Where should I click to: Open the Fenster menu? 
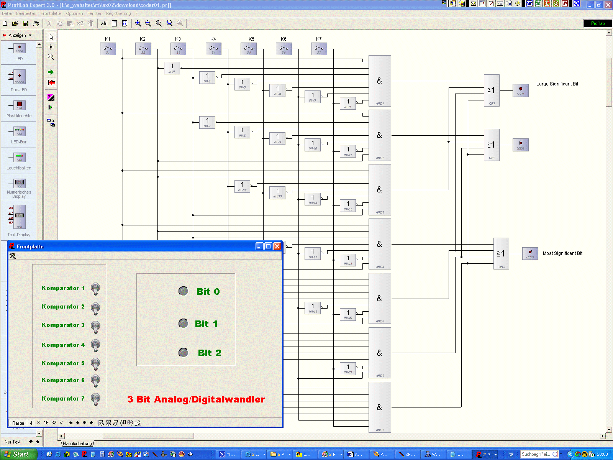(94, 13)
